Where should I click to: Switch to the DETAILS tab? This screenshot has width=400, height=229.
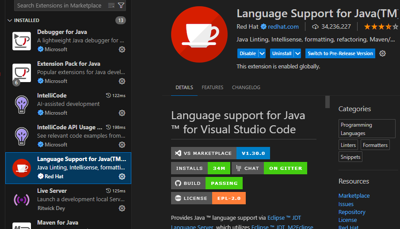coord(184,87)
